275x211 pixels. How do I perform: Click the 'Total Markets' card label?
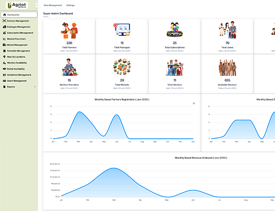click(122, 85)
